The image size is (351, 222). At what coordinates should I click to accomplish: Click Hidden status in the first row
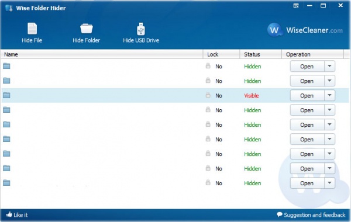click(x=253, y=67)
